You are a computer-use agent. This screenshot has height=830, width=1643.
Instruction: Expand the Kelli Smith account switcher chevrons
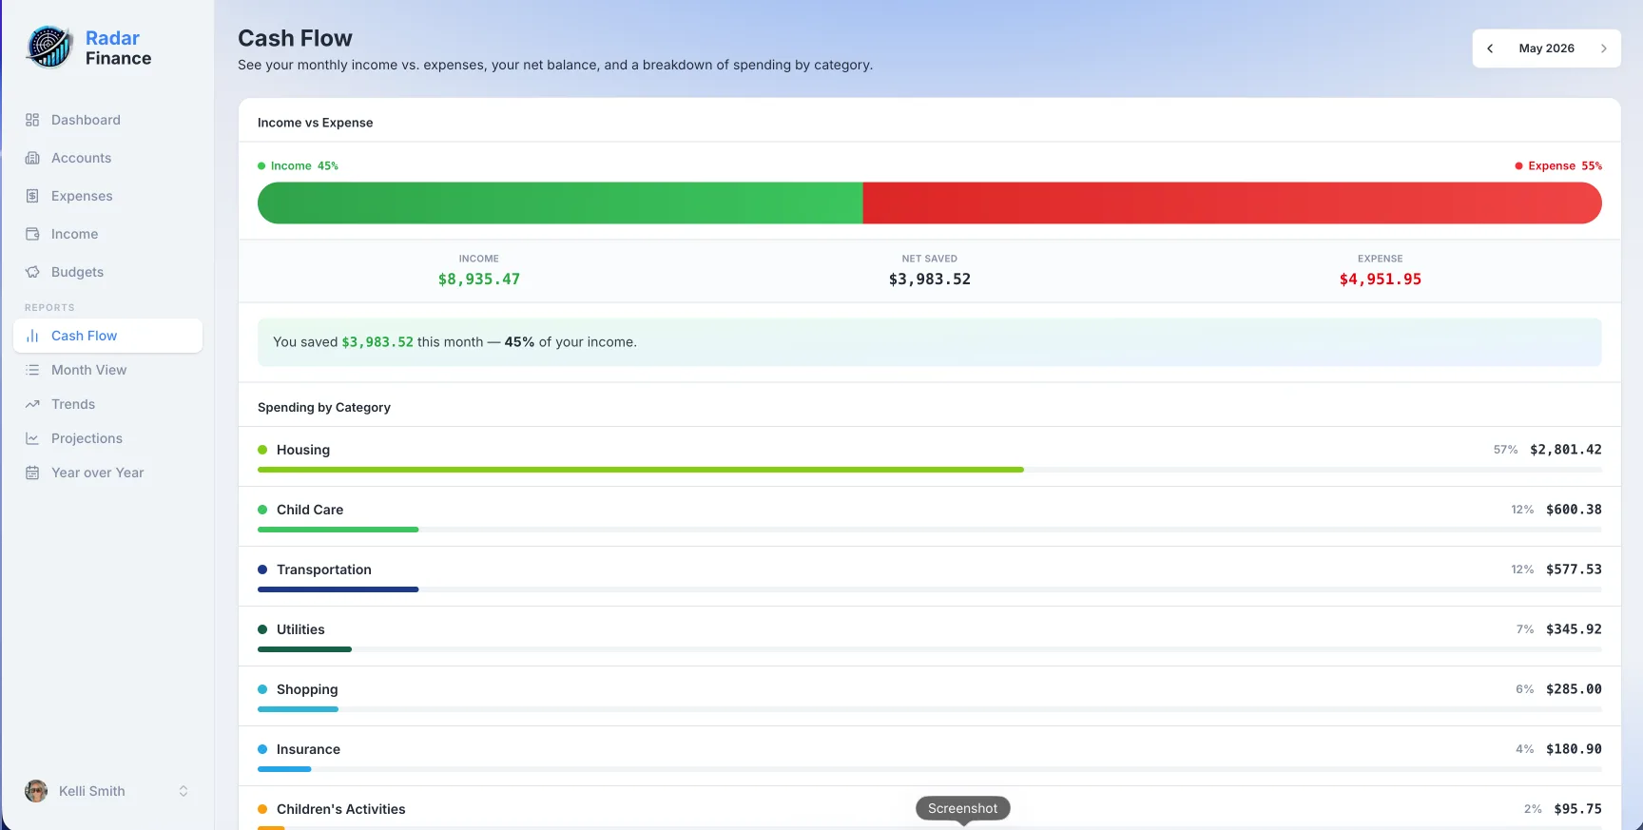(184, 791)
